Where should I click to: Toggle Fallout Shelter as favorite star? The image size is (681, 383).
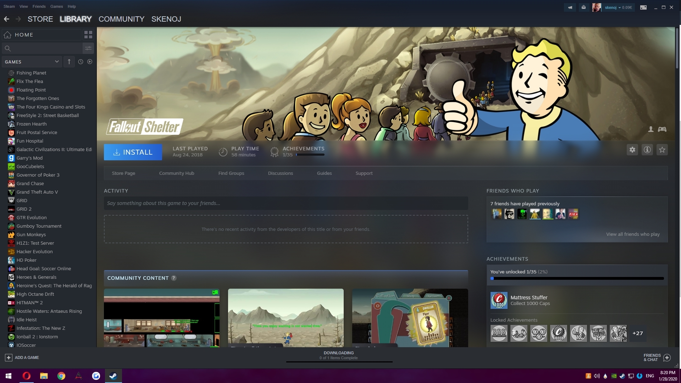coord(662,150)
